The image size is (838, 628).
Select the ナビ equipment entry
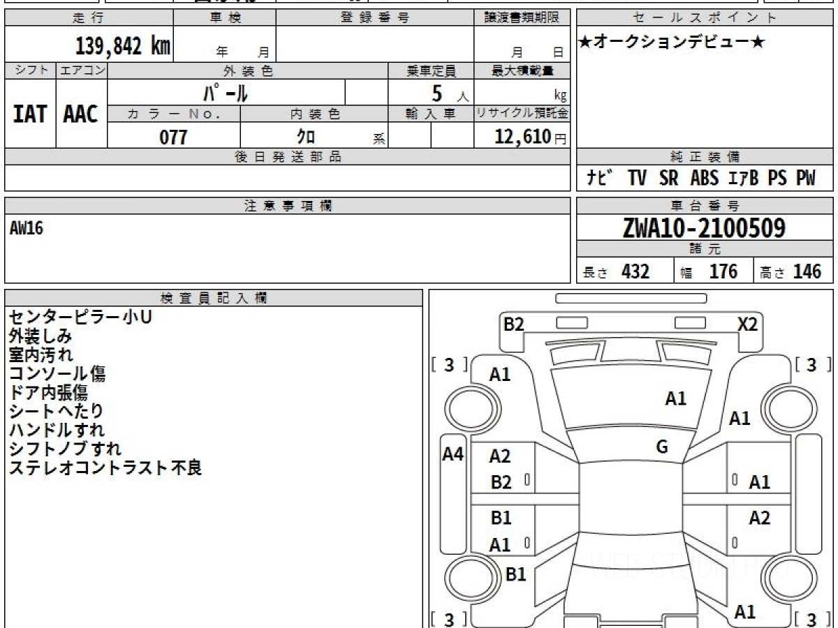(x=599, y=178)
